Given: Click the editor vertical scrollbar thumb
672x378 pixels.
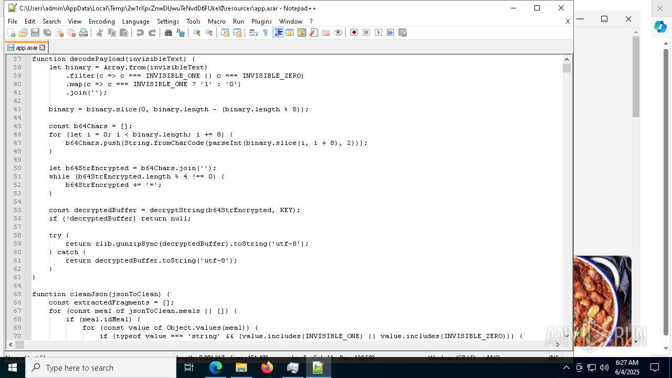Looking at the screenshot, I should click(566, 68).
